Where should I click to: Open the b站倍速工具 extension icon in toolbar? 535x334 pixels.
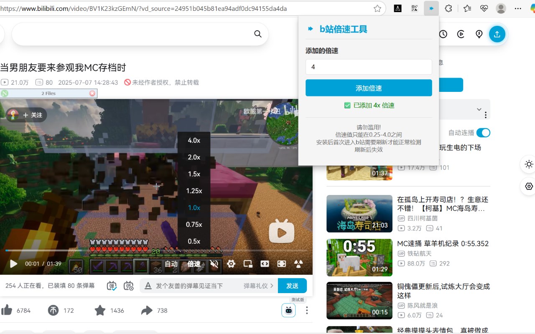tap(431, 8)
